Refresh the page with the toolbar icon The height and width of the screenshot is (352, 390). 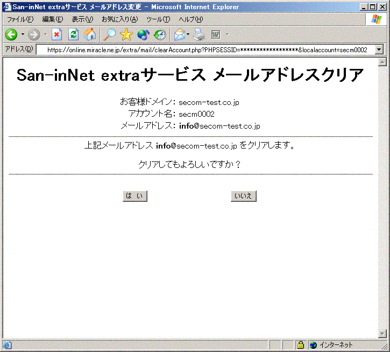point(73,34)
